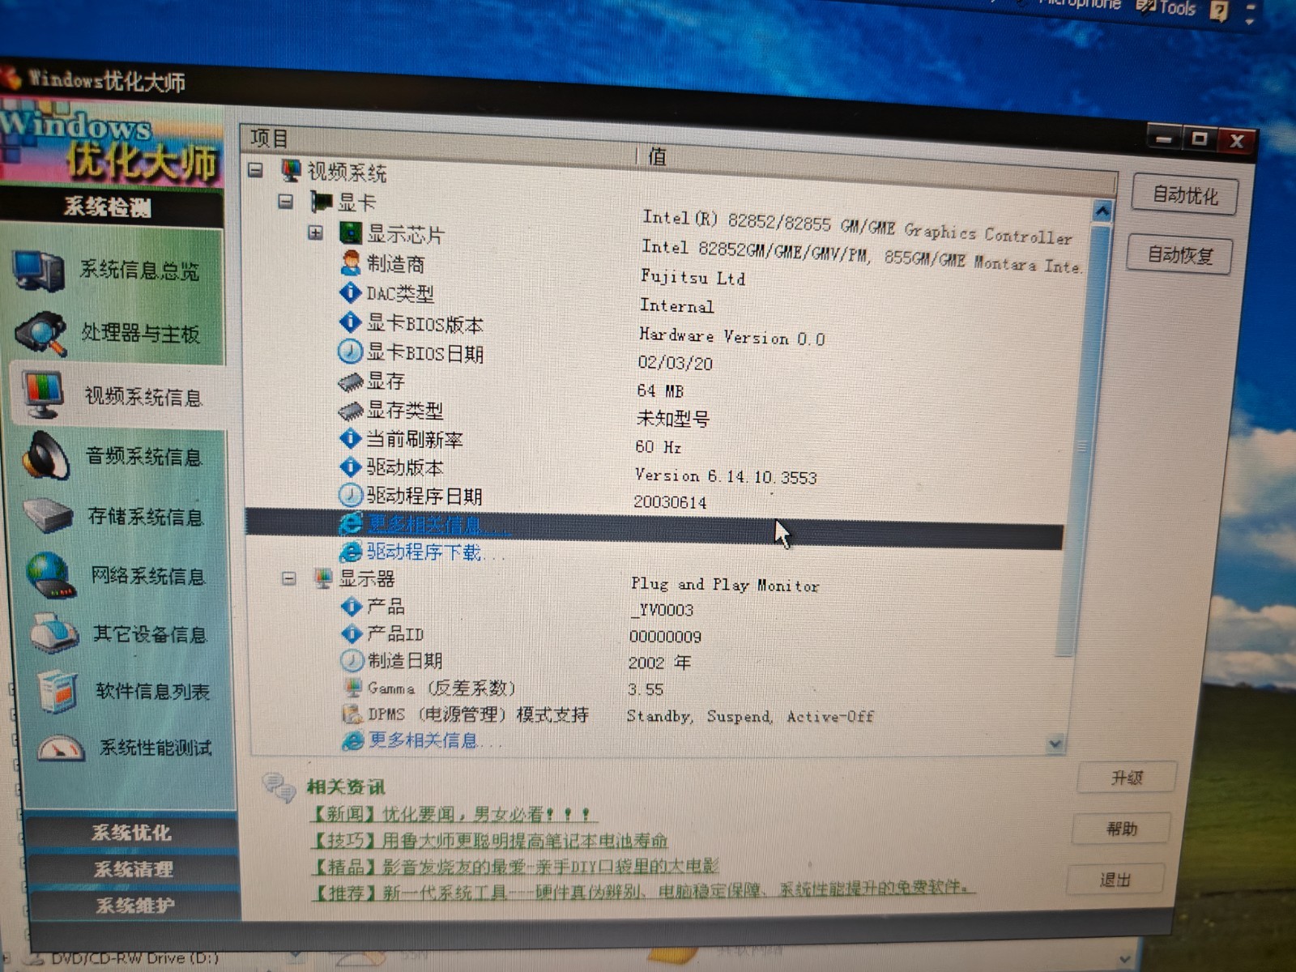
Task: Switch to 系统优化 section tab
Action: [131, 833]
